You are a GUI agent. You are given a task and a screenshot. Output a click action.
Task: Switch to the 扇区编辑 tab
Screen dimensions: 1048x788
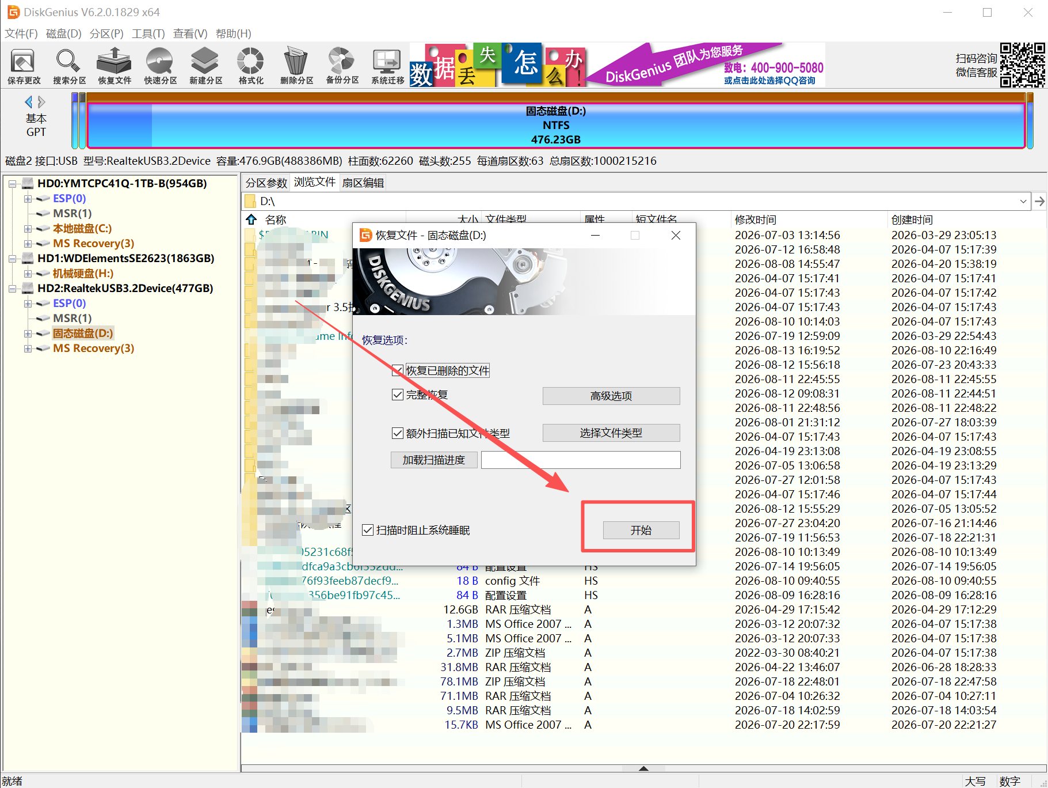pyautogui.click(x=363, y=183)
